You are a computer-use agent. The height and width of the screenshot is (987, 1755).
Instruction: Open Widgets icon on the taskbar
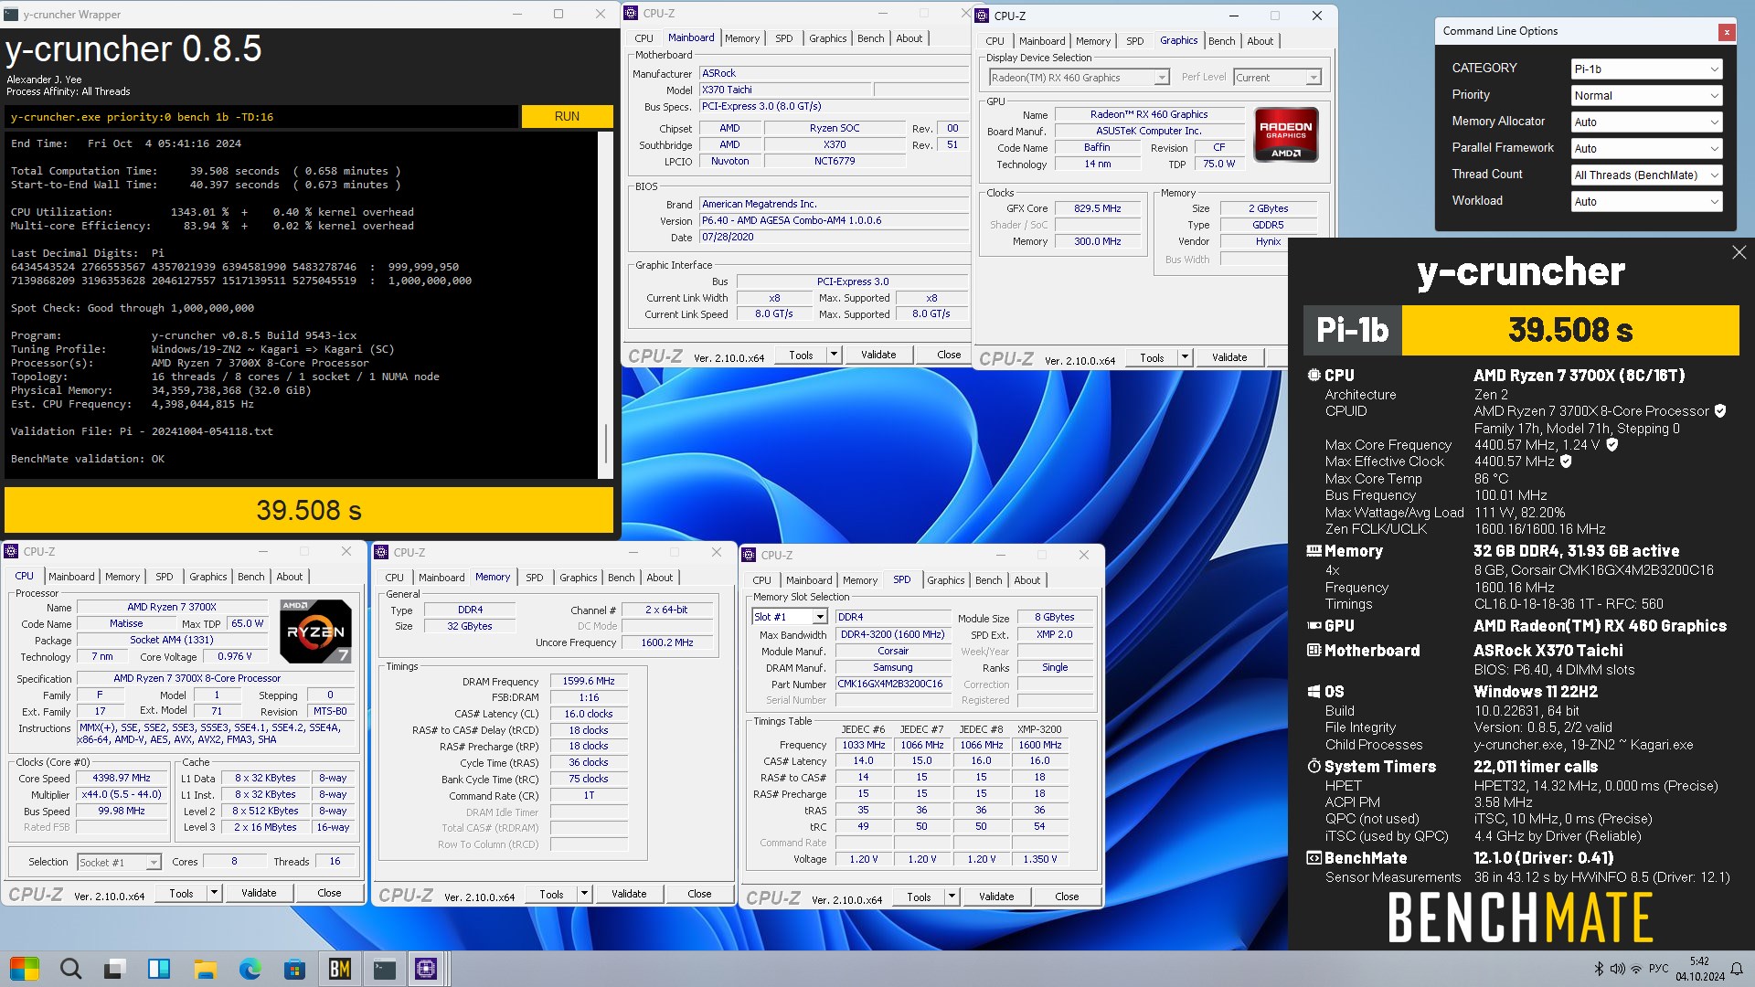tap(159, 969)
